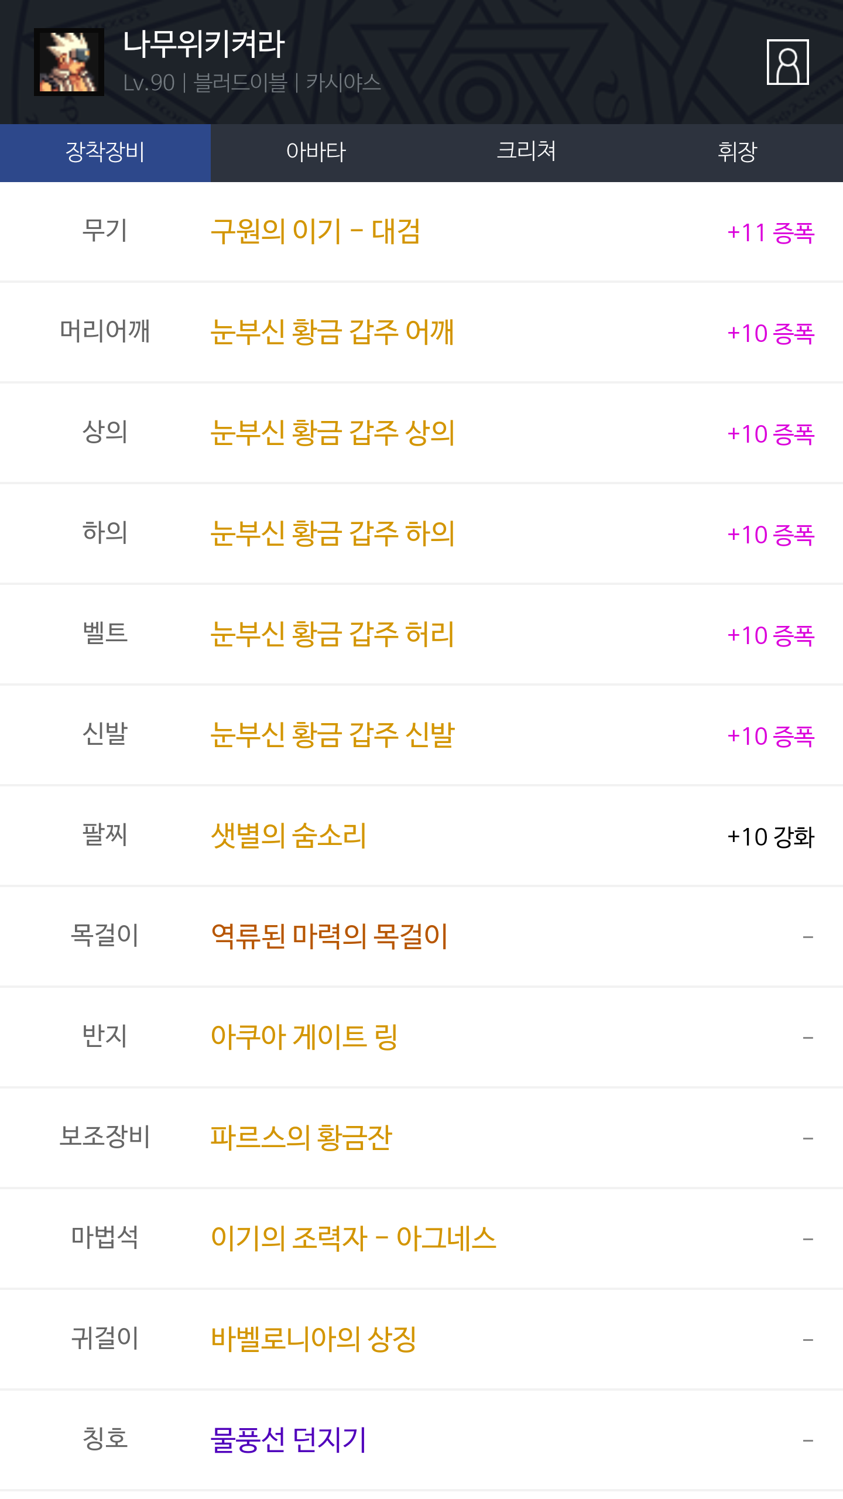Open the 크리쳐 tab

[x=526, y=152]
